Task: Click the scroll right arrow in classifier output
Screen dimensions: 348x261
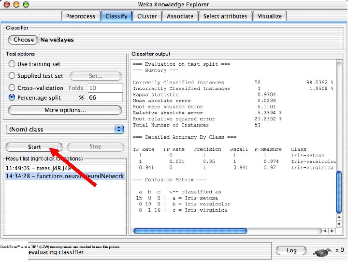Action: coord(332,231)
